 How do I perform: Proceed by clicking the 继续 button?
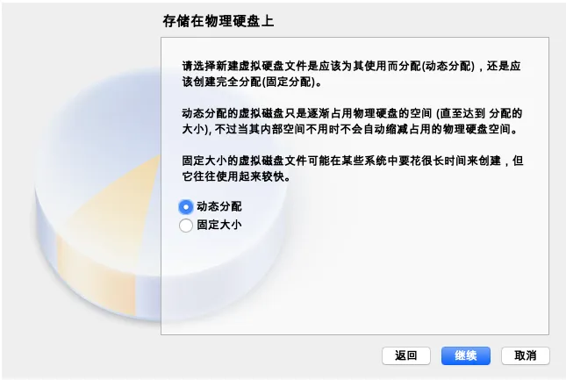point(466,355)
